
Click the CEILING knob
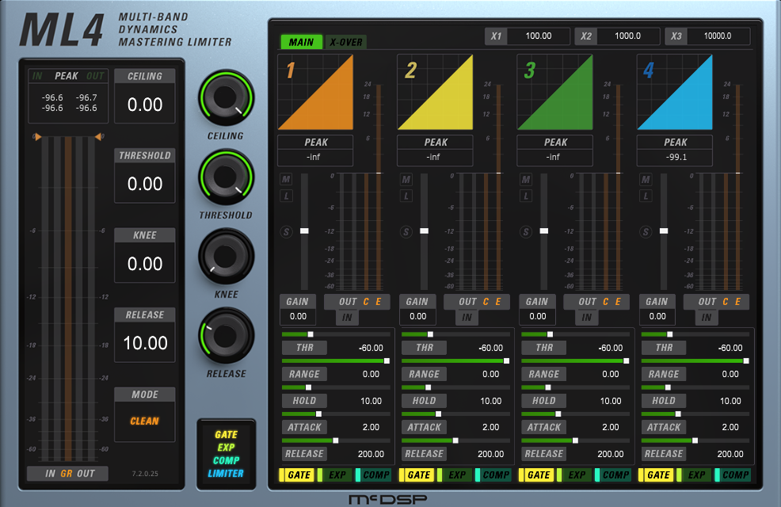[226, 98]
